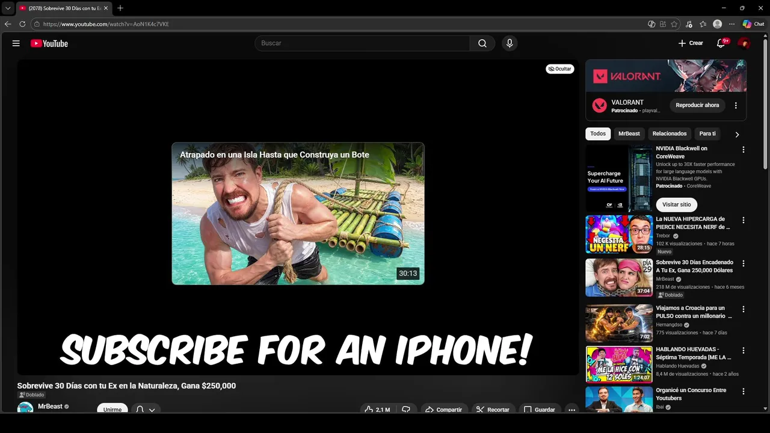Dislike the video with thumbs down
Screen dimensions: 770x433
[406, 409]
